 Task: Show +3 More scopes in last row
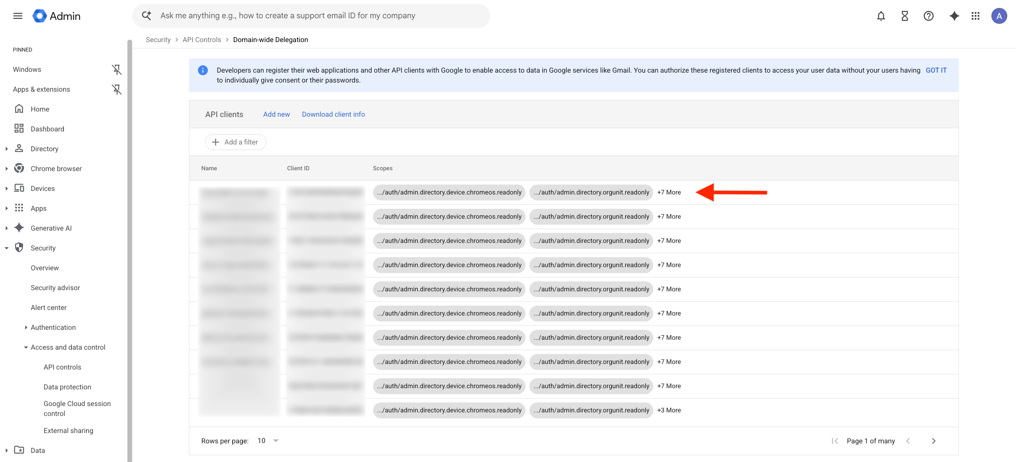pyautogui.click(x=669, y=410)
